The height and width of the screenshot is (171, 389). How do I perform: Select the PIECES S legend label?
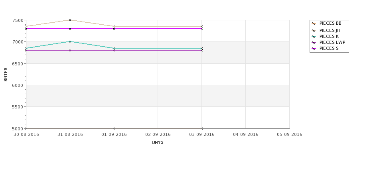tap(329, 49)
